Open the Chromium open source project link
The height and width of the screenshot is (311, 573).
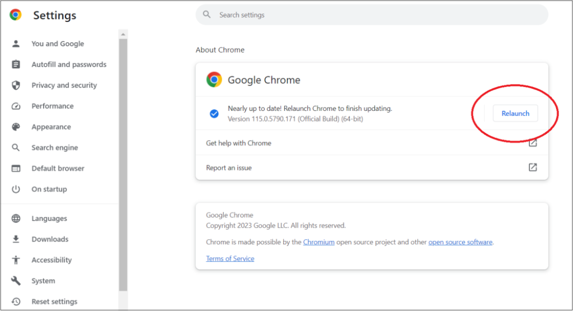tap(318, 242)
